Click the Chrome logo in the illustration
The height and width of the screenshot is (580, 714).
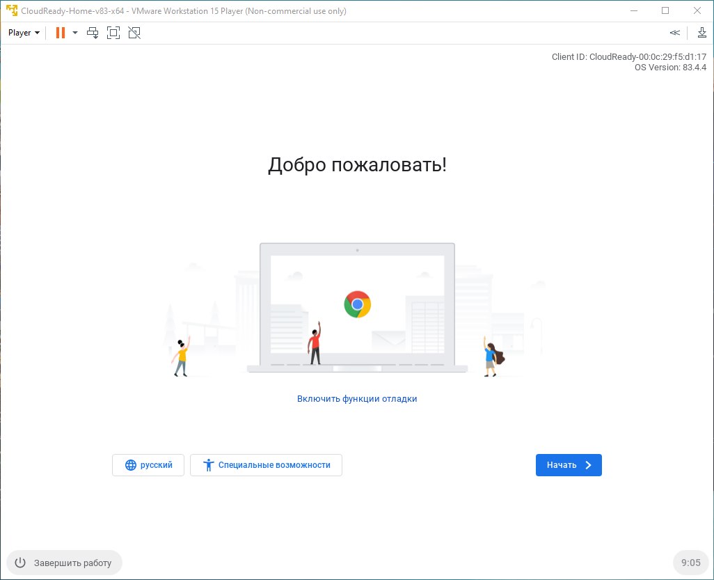[x=358, y=304]
